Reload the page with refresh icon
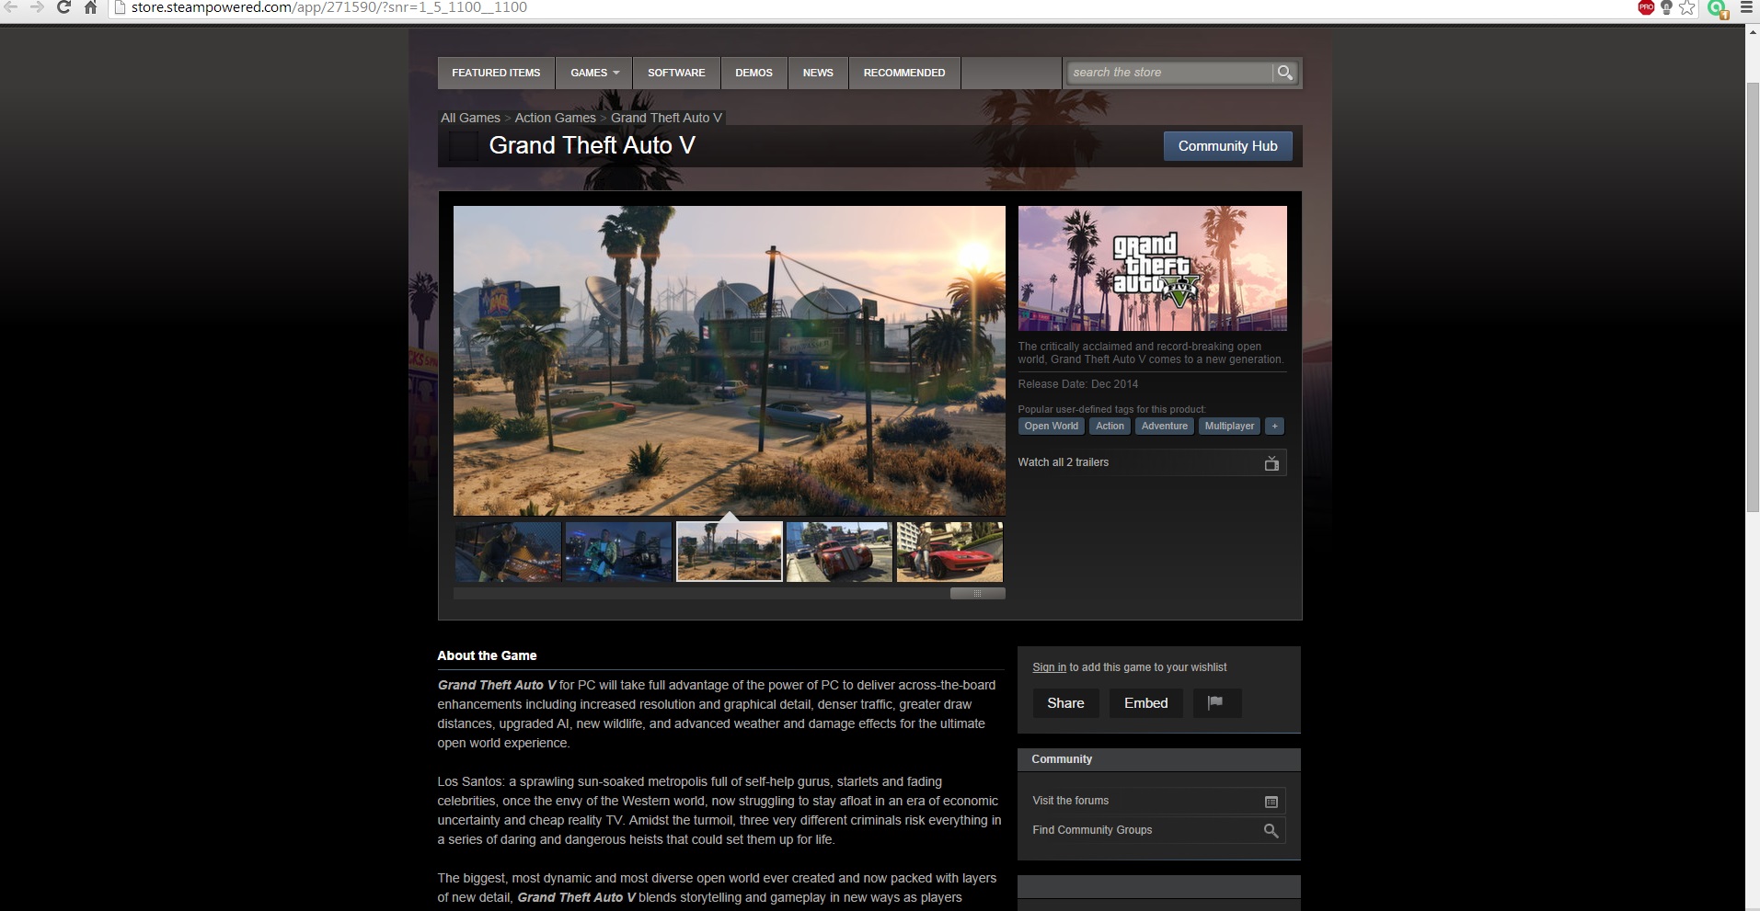Image resolution: width=1760 pixels, height=911 pixels. pos(63,8)
